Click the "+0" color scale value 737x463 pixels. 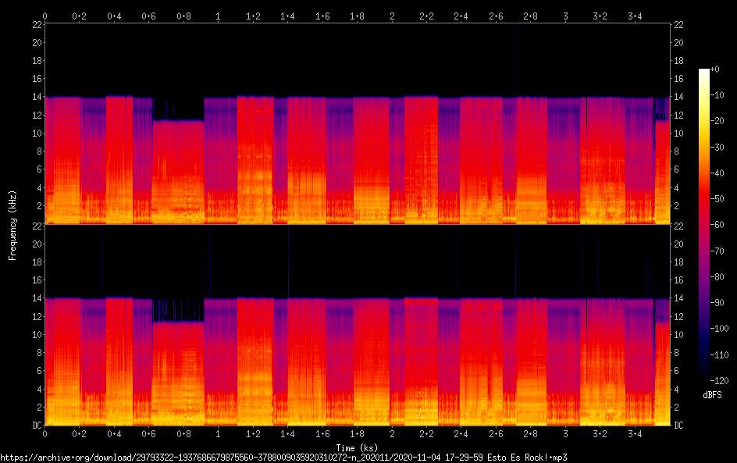(x=715, y=69)
